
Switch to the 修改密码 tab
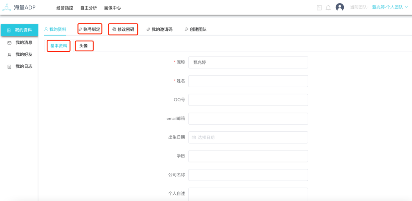point(123,29)
